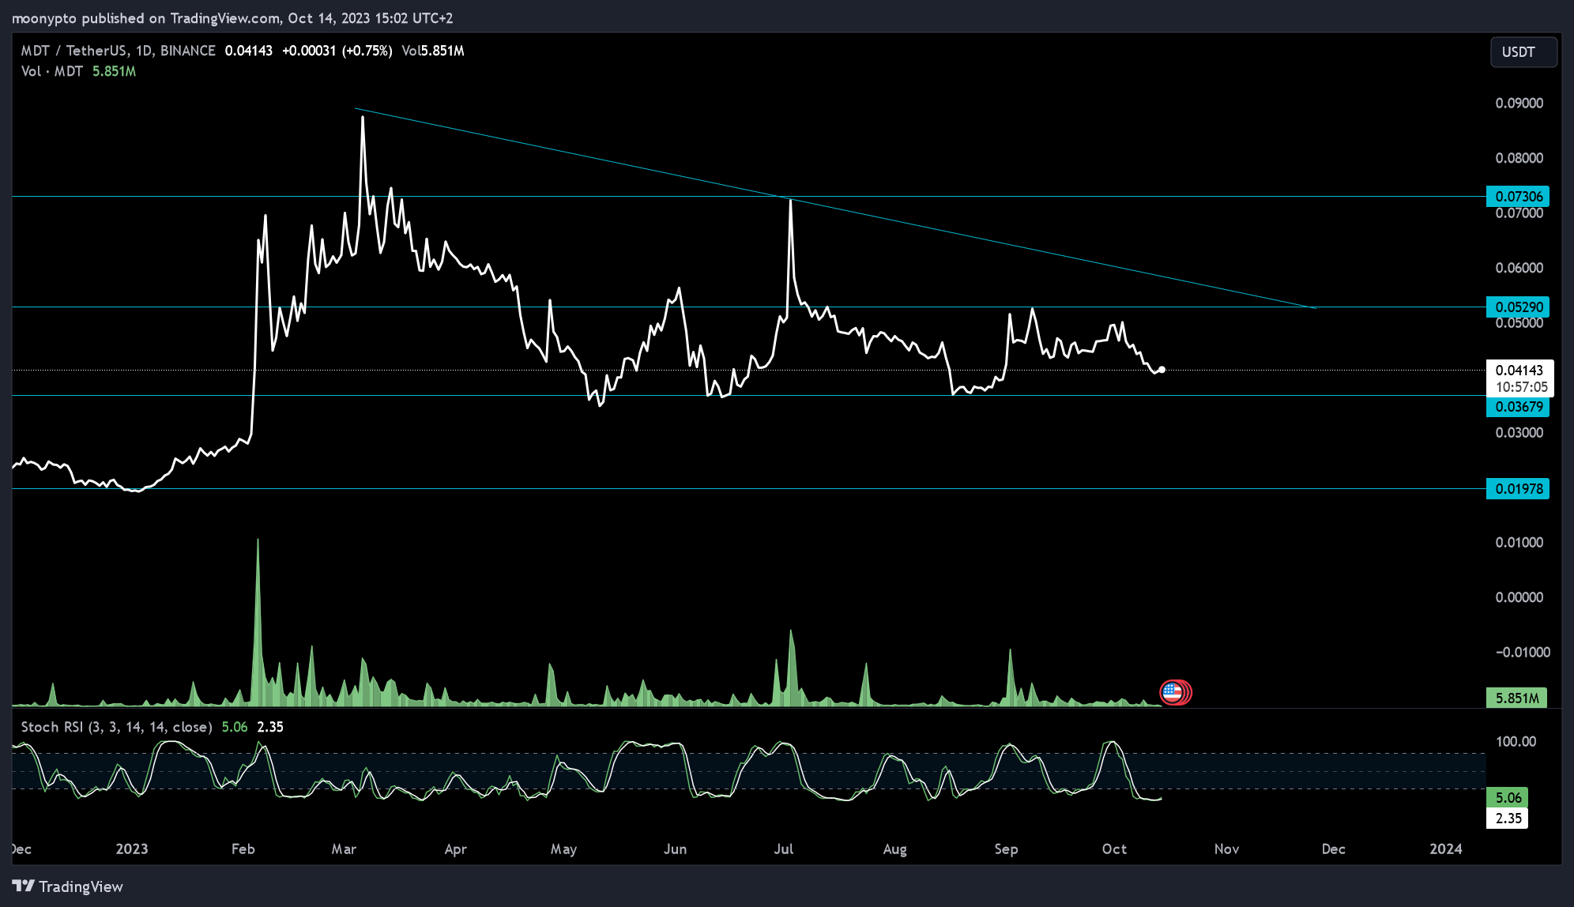Click the Mar label on time axis

tap(344, 849)
